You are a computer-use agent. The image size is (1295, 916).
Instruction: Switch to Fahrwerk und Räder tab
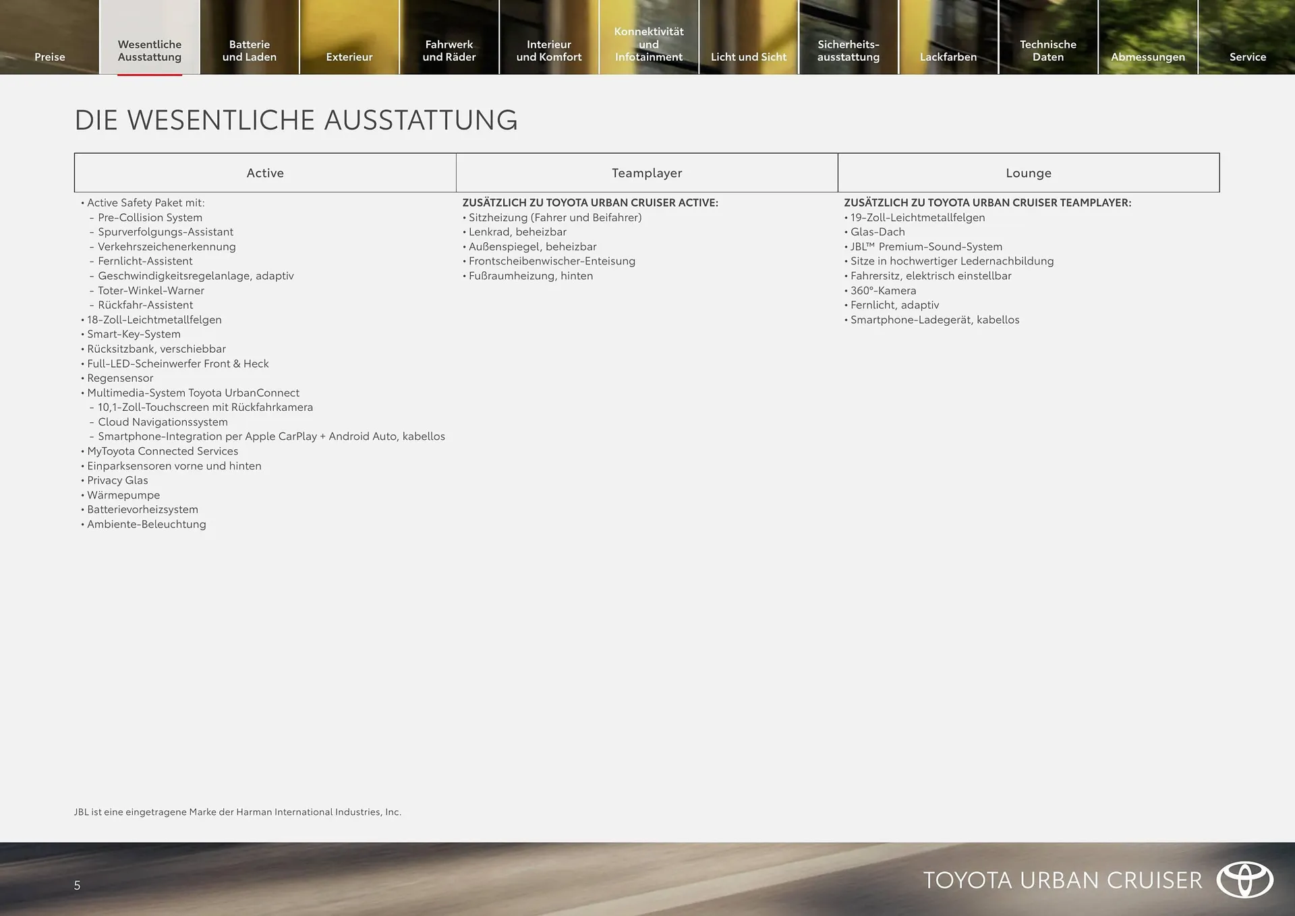click(449, 51)
